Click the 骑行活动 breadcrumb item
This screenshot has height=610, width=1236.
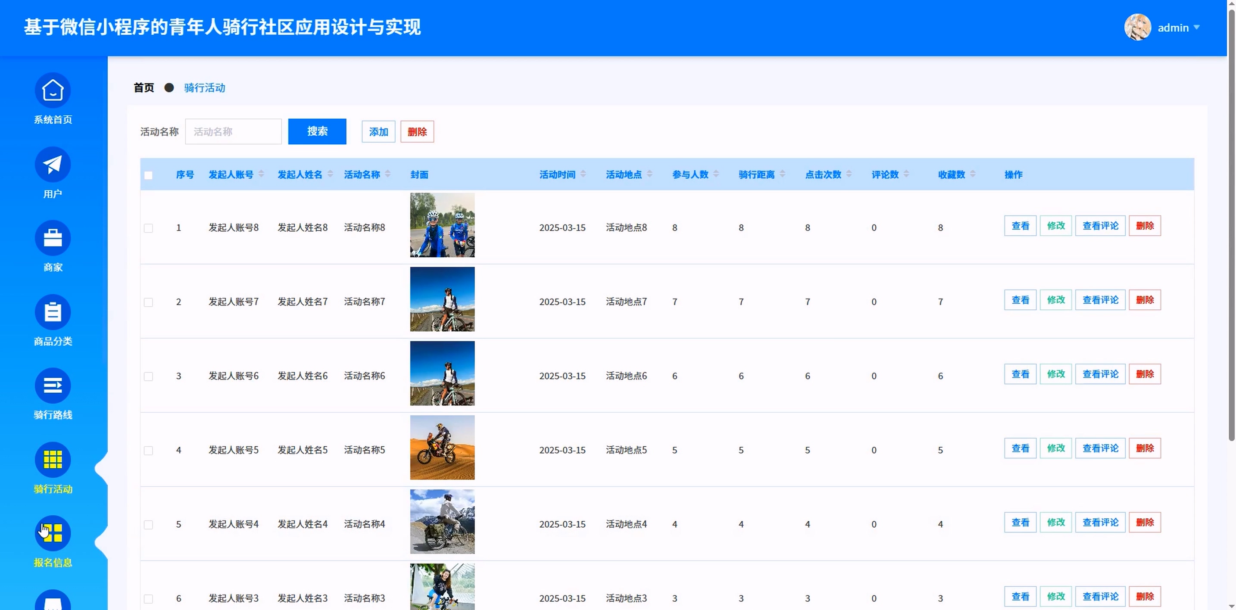(204, 88)
